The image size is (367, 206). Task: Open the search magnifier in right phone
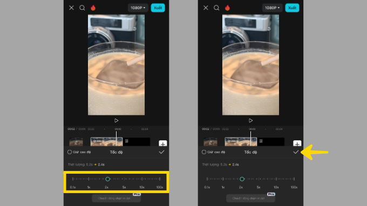pyautogui.click(x=216, y=8)
